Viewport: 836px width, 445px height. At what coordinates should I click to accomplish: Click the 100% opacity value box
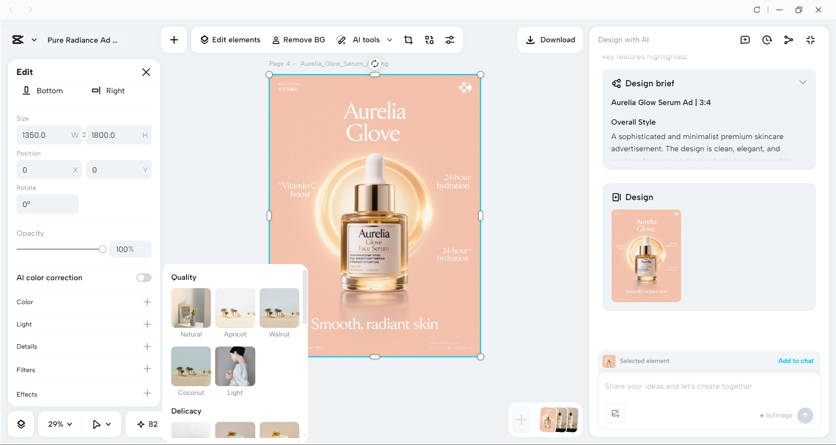pos(130,249)
